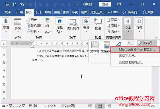Viewport: 160px width, 109px height.
Task: Open the 签名行 dropdown arrow
Action: [x=155, y=43]
